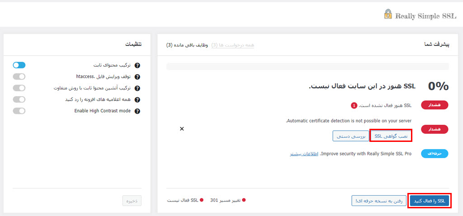The width and height of the screenshot is (463, 216).
Task: Click the Really Simple SSL padlock logo
Action: pos(388,14)
